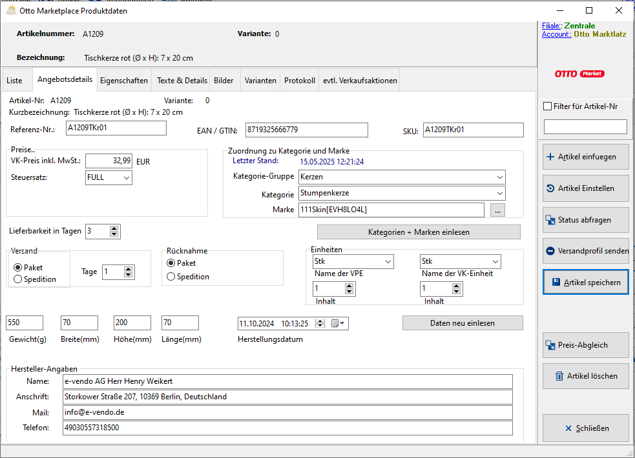This screenshot has height=458, width=635.
Task: Click the Status abfragen button
Action: [586, 220]
